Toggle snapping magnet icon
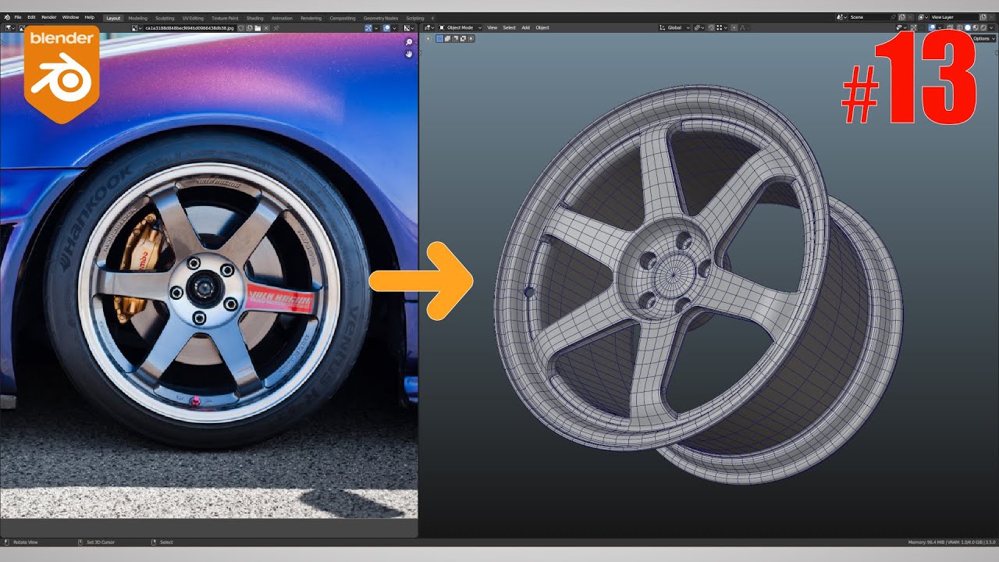999x562 pixels. pyautogui.click(x=711, y=27)
